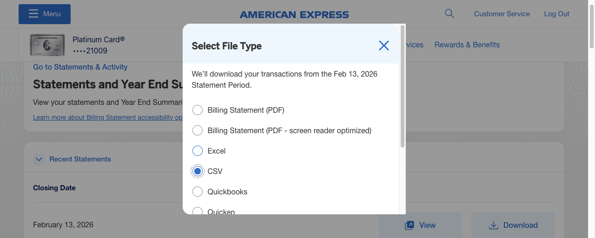This screenshot has width=595, height=238.
Task: Click the Download statement button
Action: pyautogui.click(x=513, y=225)
